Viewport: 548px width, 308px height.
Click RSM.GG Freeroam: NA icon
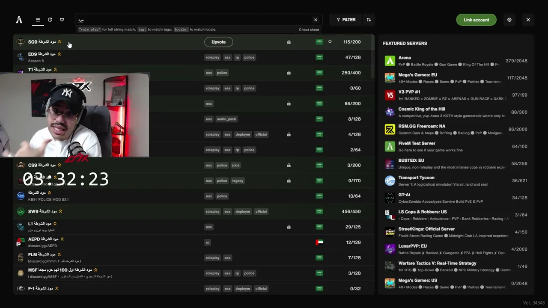click(390, 129)
